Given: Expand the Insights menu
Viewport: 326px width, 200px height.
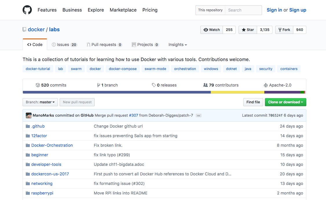Looking at the screenshot, I should pos(177,45).
